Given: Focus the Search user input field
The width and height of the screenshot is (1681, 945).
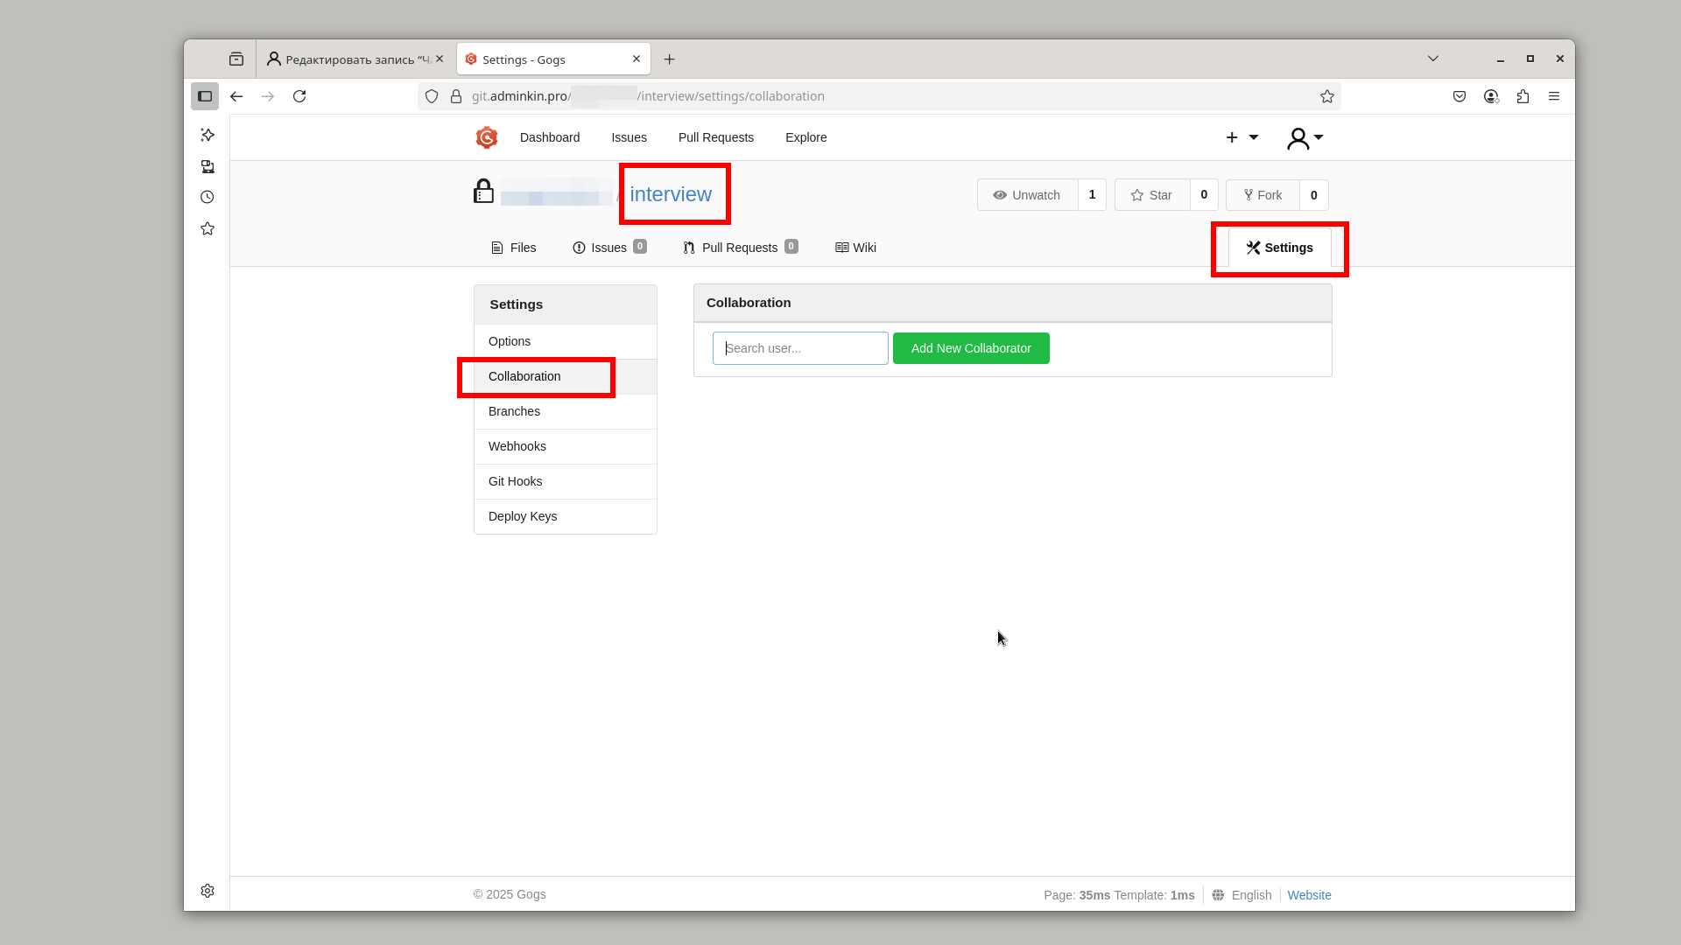Looking at the screenshot, I should [x=800, y=348].
